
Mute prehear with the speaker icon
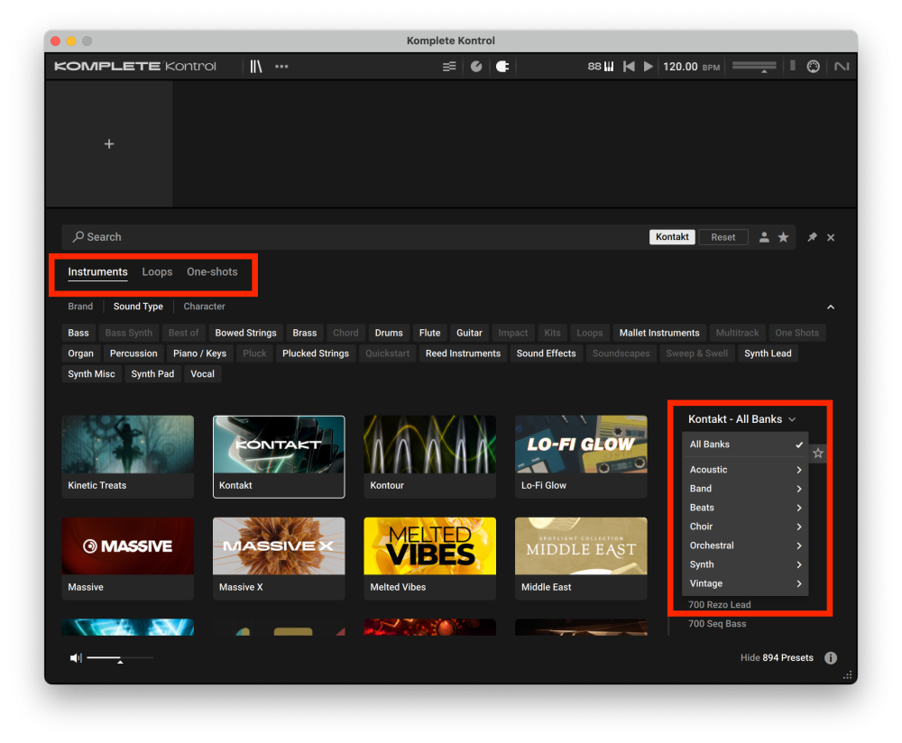coord(76,658)
